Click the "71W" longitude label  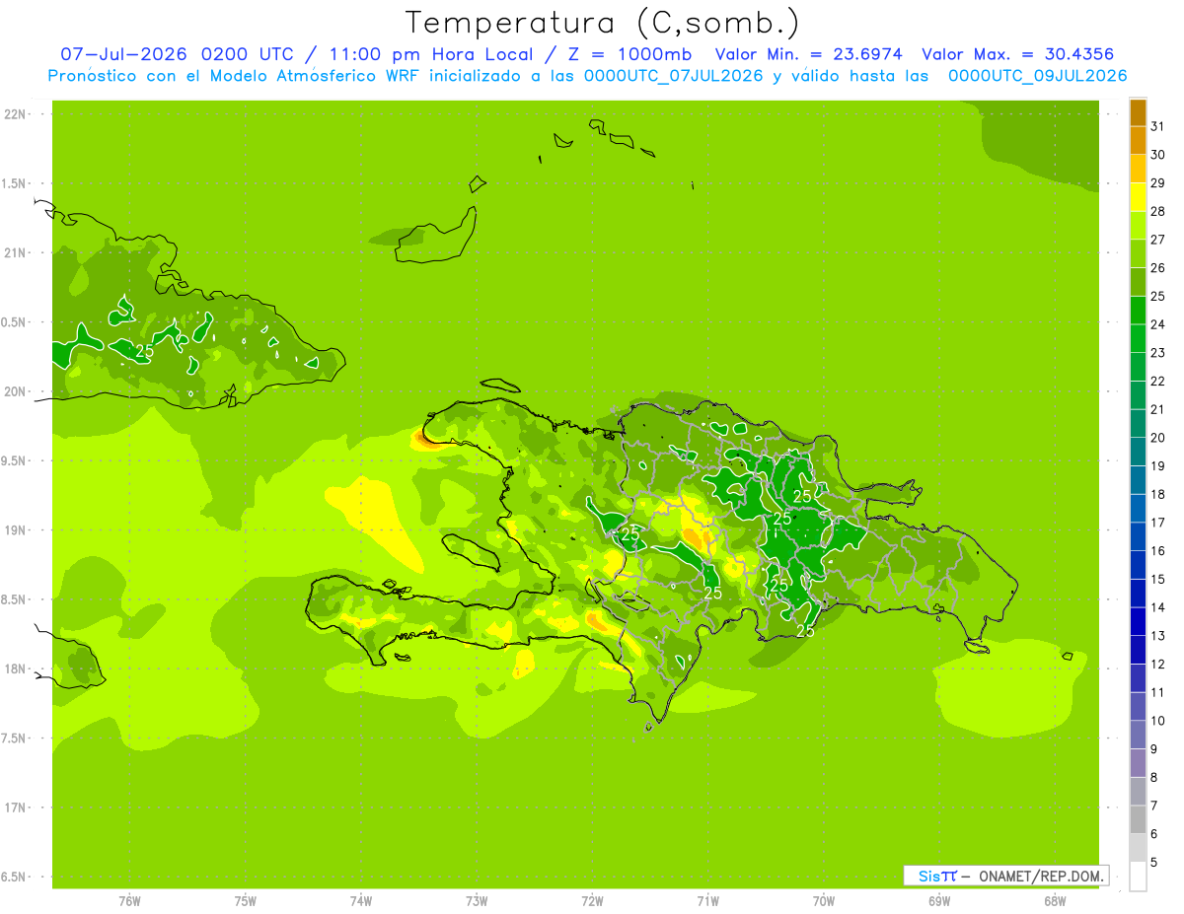(x=707, y=901)
